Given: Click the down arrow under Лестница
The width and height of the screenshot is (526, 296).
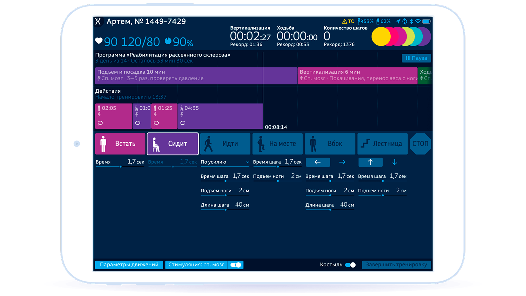Looking at the screenshot, I should point(395,162).
